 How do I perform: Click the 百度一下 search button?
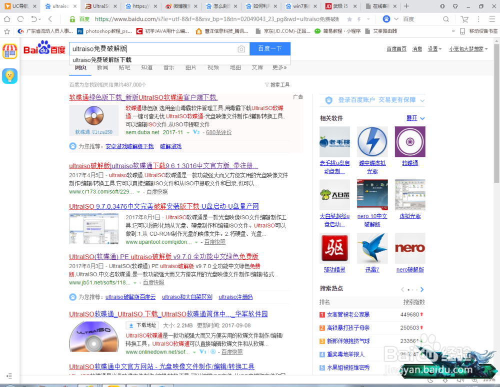click(x=270, y=49)
